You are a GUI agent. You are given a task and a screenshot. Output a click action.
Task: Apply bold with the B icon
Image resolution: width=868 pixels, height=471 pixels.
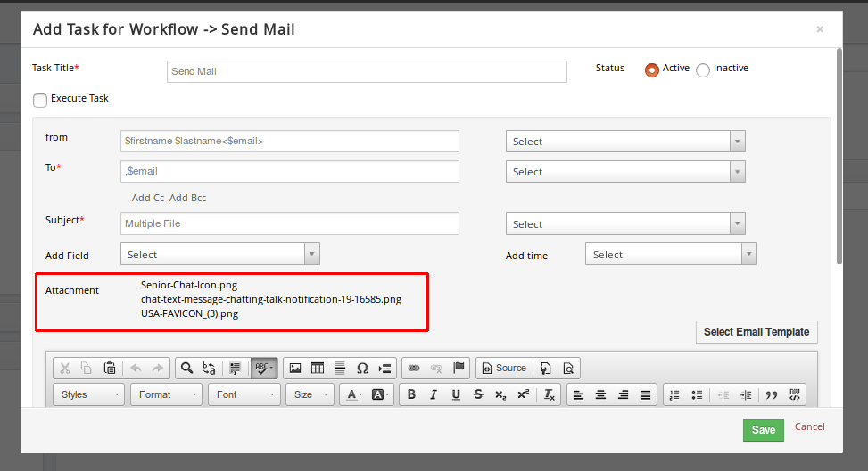411,394
